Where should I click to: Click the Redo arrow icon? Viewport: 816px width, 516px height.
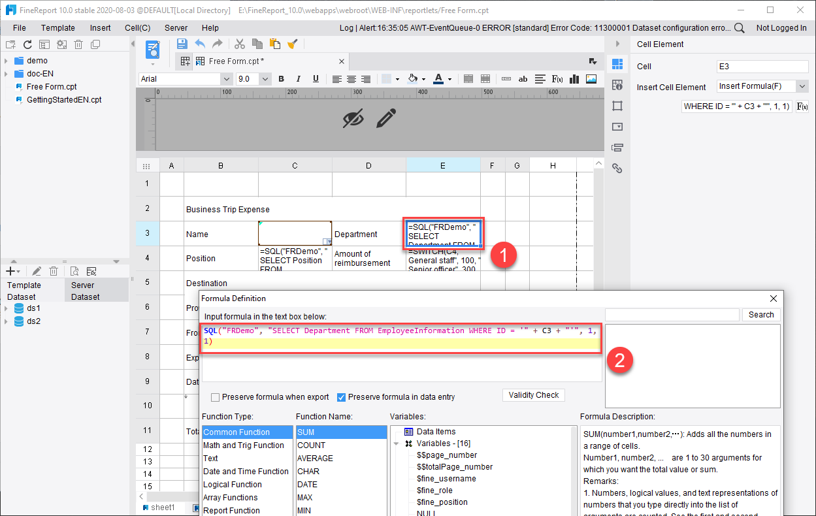217,44
